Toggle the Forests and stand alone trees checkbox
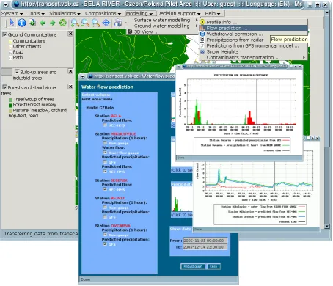The height and width of the screenshot is (286, 333). (x=4, y=87)
